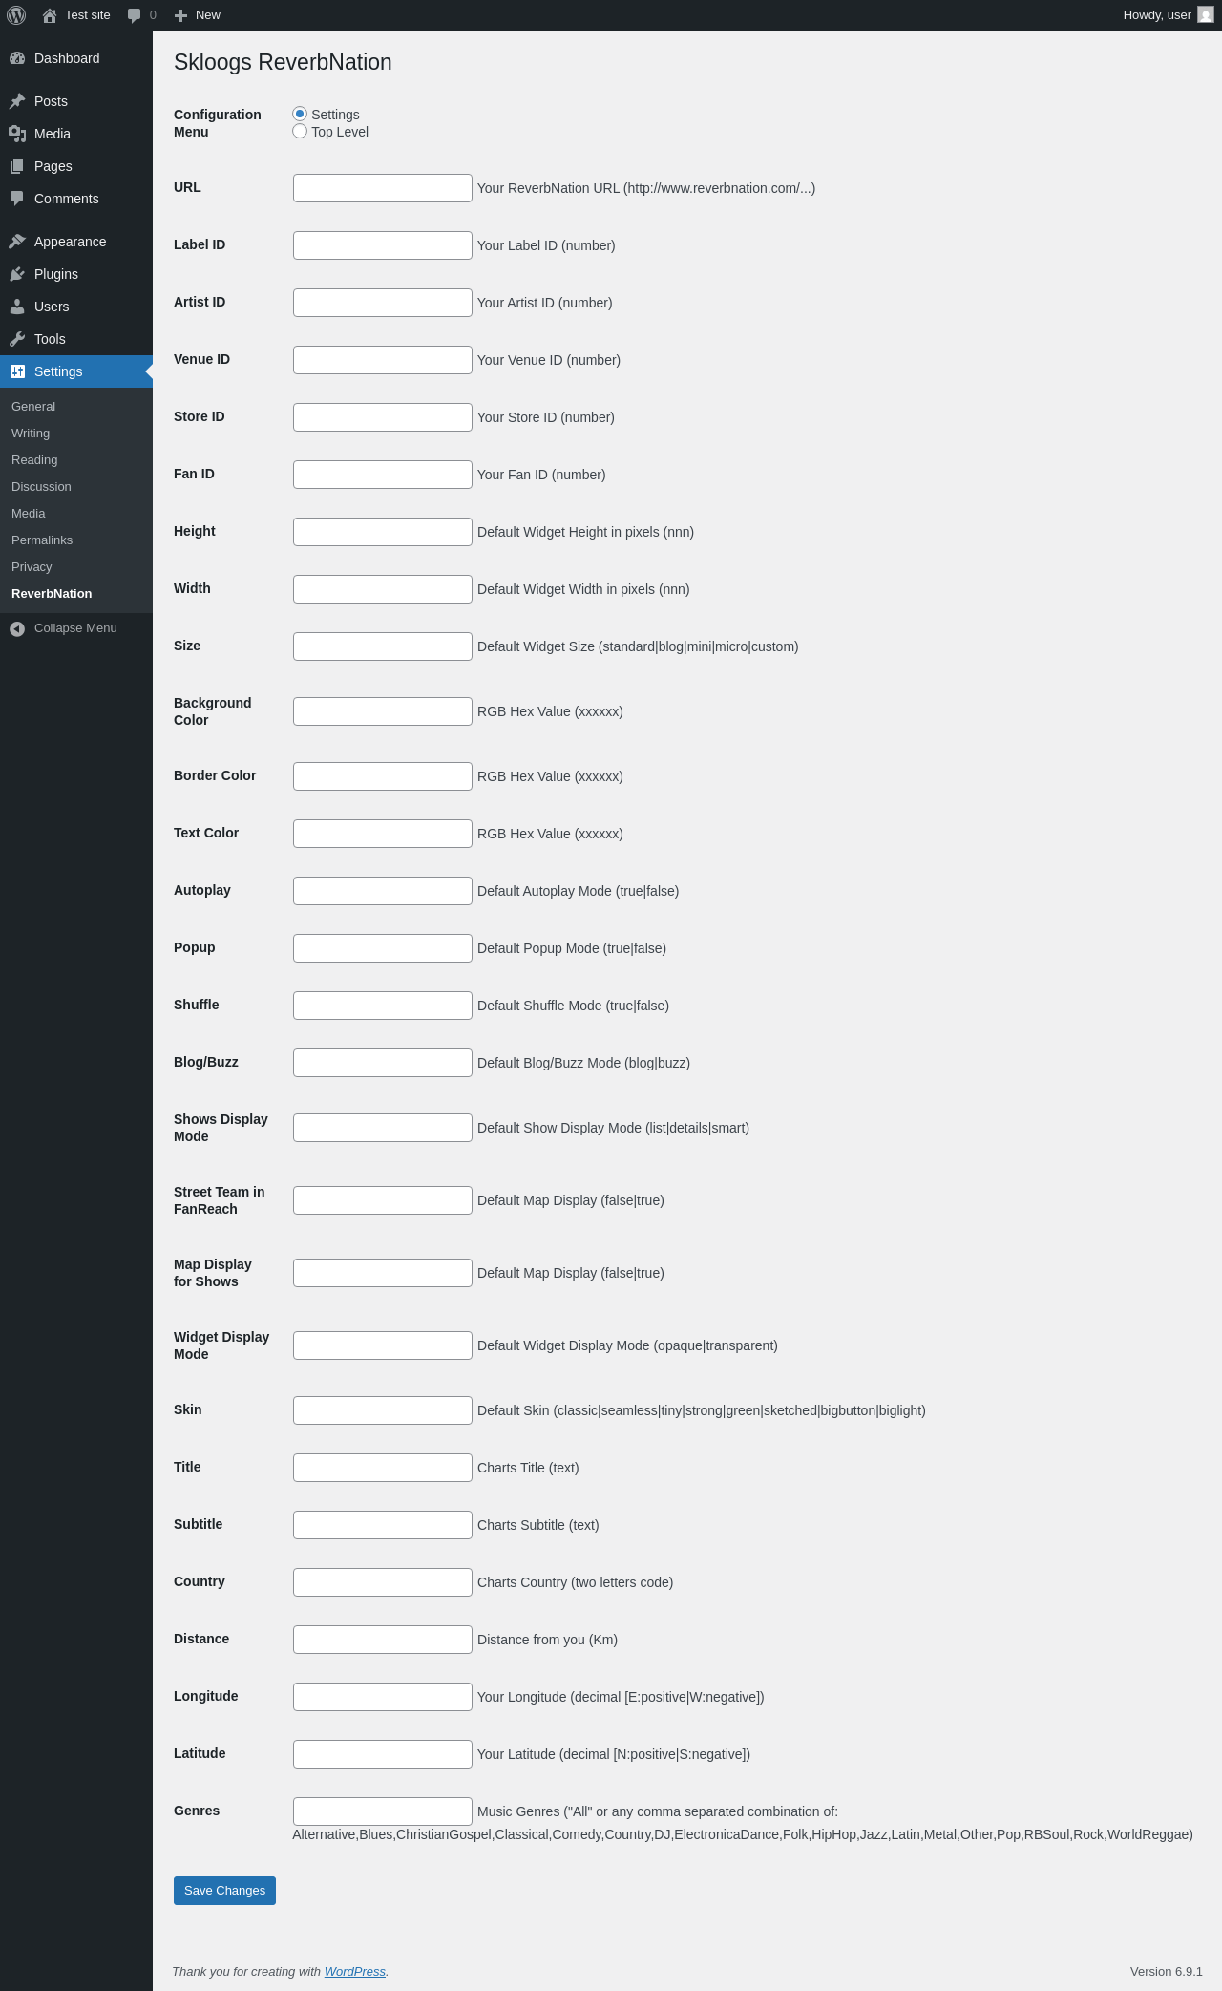Select the Top Level radio option

pos(300,131)
